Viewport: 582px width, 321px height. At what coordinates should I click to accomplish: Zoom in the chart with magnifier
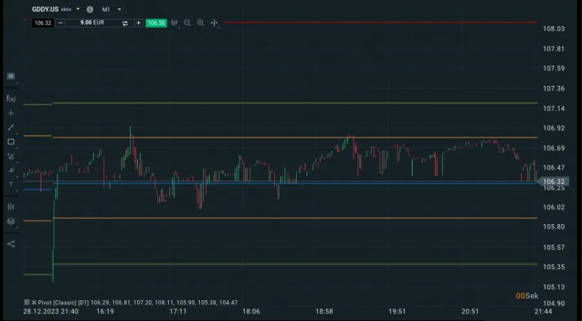(x=200, y=23)
